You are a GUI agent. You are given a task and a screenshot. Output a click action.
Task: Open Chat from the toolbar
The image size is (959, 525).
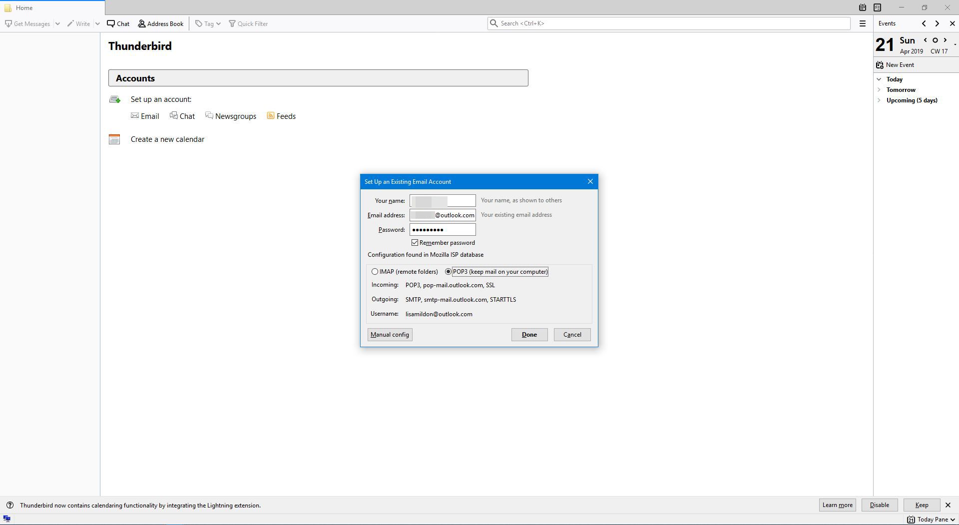[118, 23]
